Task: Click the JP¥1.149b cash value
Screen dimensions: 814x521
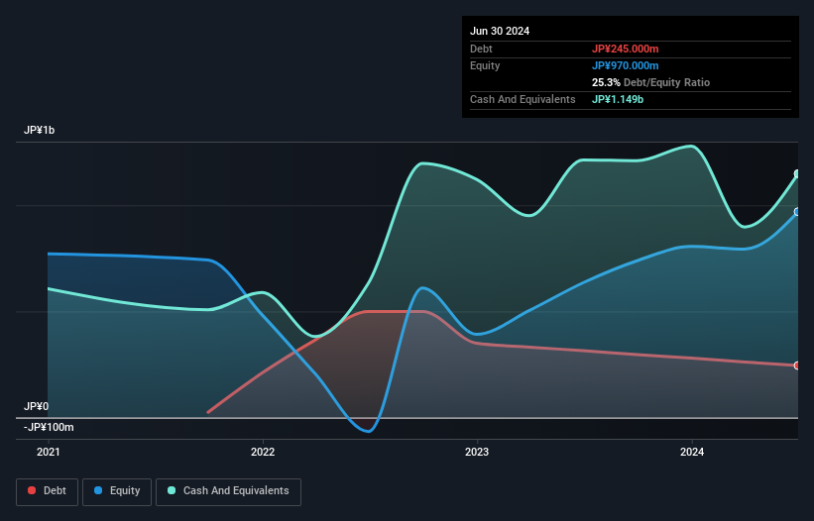Action: (618, 99)
